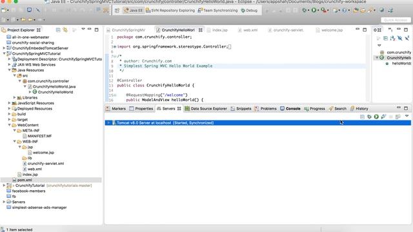
Task: Click the Quick Access search field
Action: 396,20
